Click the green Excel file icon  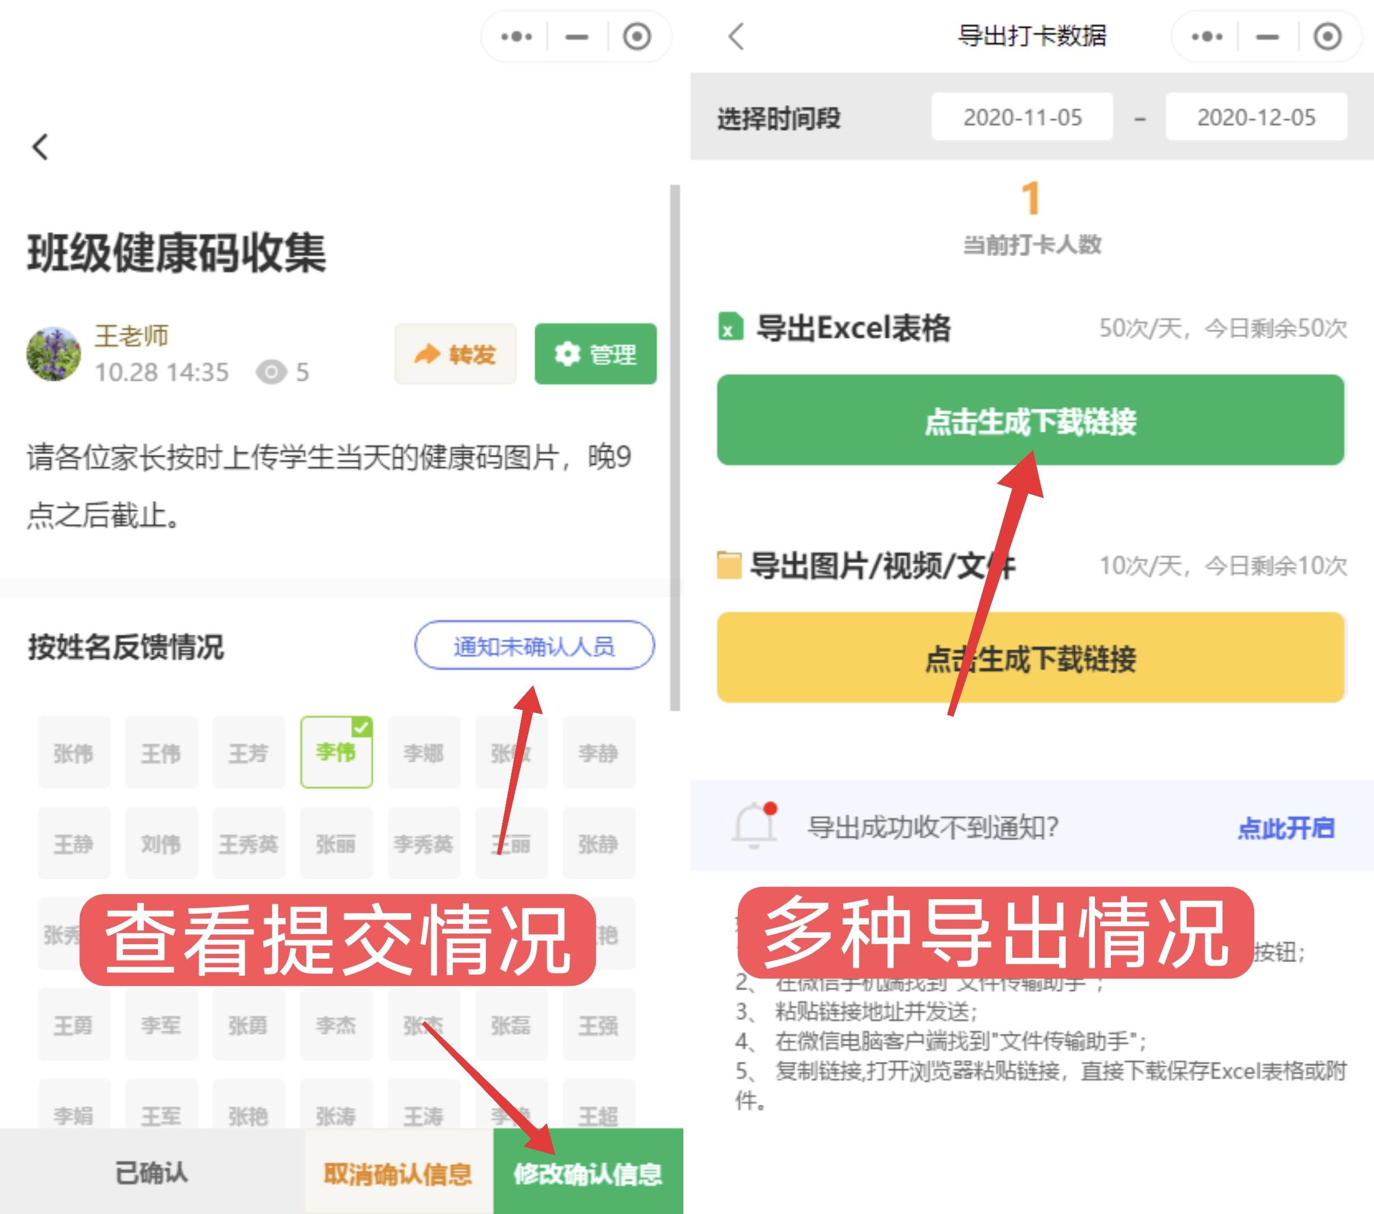[x=731, y=327]
